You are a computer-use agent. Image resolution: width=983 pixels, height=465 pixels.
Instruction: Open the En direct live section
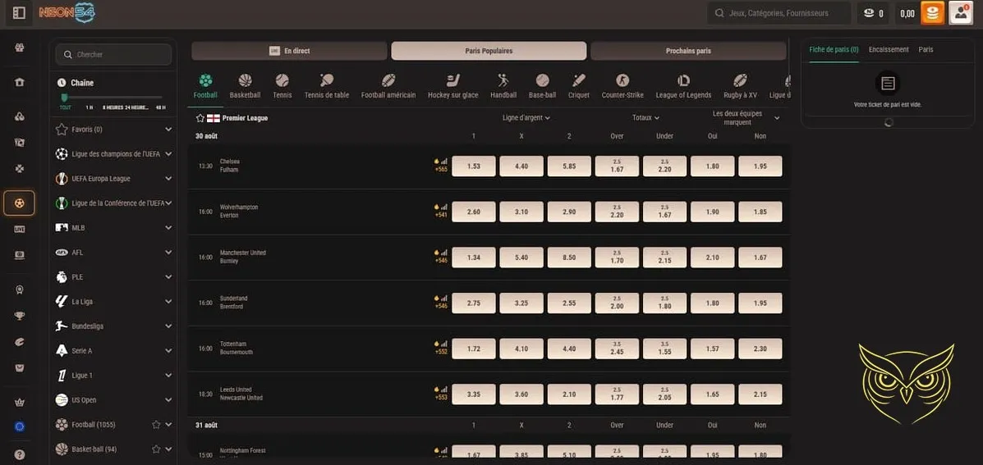point(289,51)
